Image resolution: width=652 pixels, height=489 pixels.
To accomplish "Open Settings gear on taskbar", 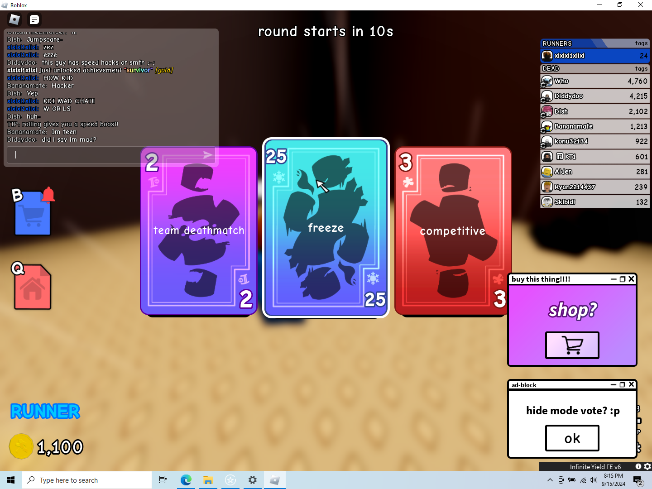I will click(x=253, y=480).
